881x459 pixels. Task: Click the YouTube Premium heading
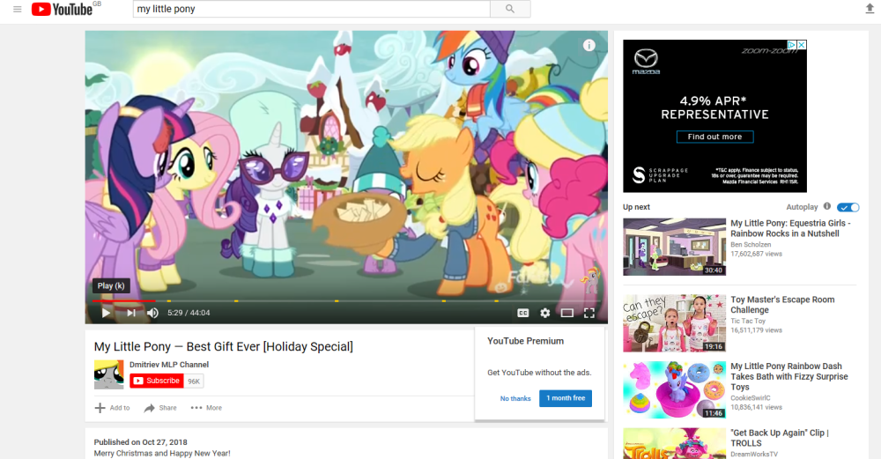coord(525,341)
